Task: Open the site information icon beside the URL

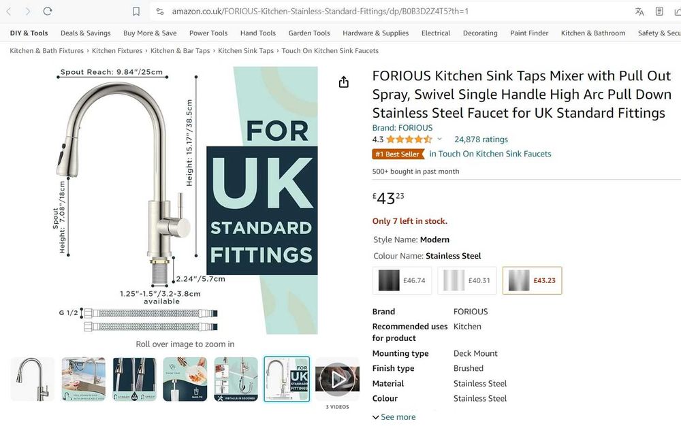Action: click(159, 12)
